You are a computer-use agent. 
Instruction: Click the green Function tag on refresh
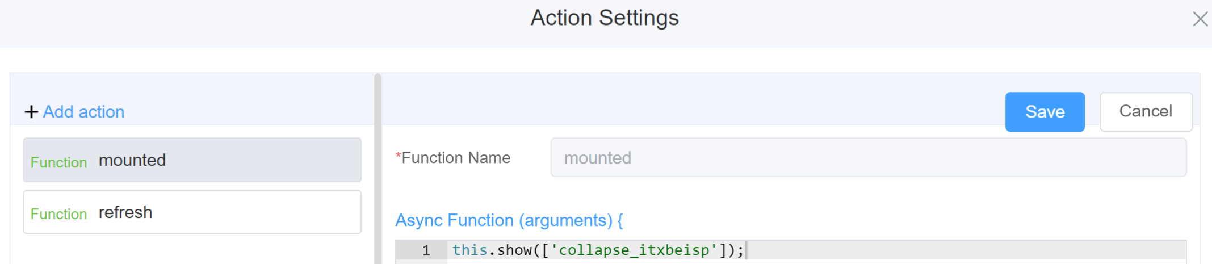point(58,214)
